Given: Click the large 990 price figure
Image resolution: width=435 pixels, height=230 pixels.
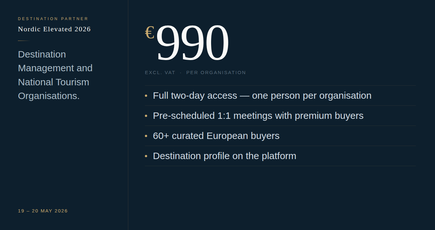Looking at the screenshot, I should [x=192, y=43].
